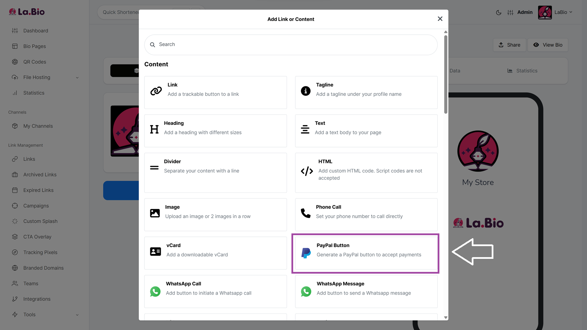Toggle dark mode moon icon
The height and width of the screenshot is (330, 587).
(x=499, y=12)
